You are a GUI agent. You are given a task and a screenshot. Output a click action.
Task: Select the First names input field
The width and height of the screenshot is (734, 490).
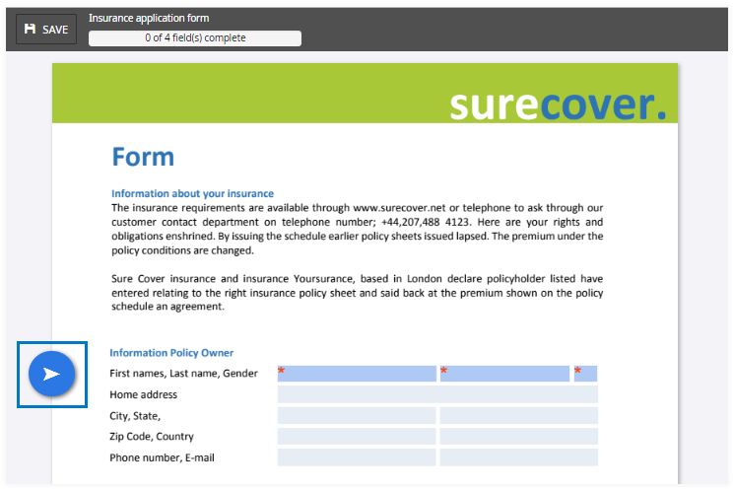tap(357, 374)
